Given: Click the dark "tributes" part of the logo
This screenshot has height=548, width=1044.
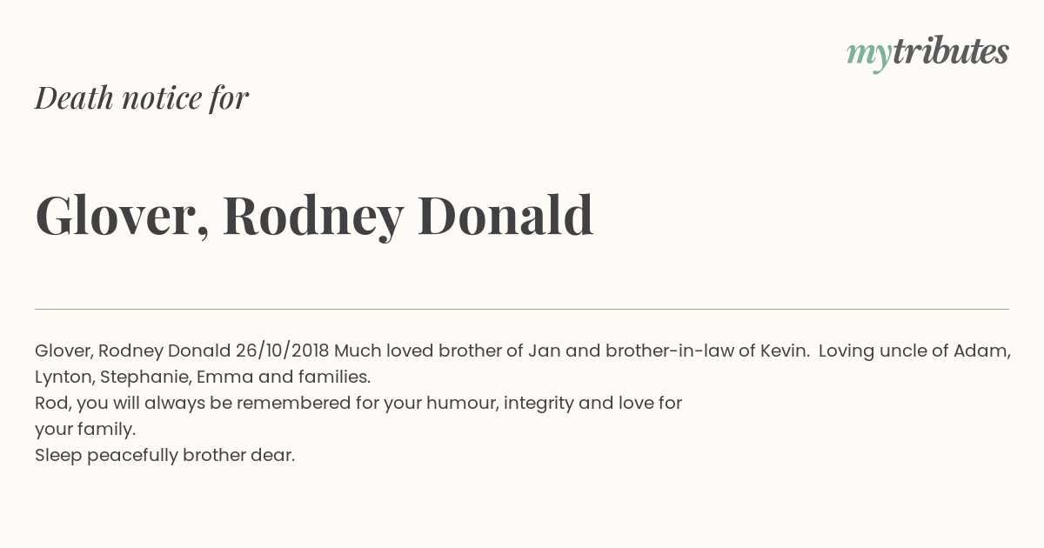Looking at the screenshot, I should coord(951,51).
